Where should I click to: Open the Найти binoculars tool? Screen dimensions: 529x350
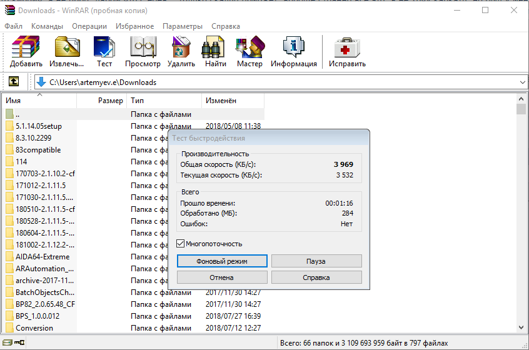tap(213, 46)
